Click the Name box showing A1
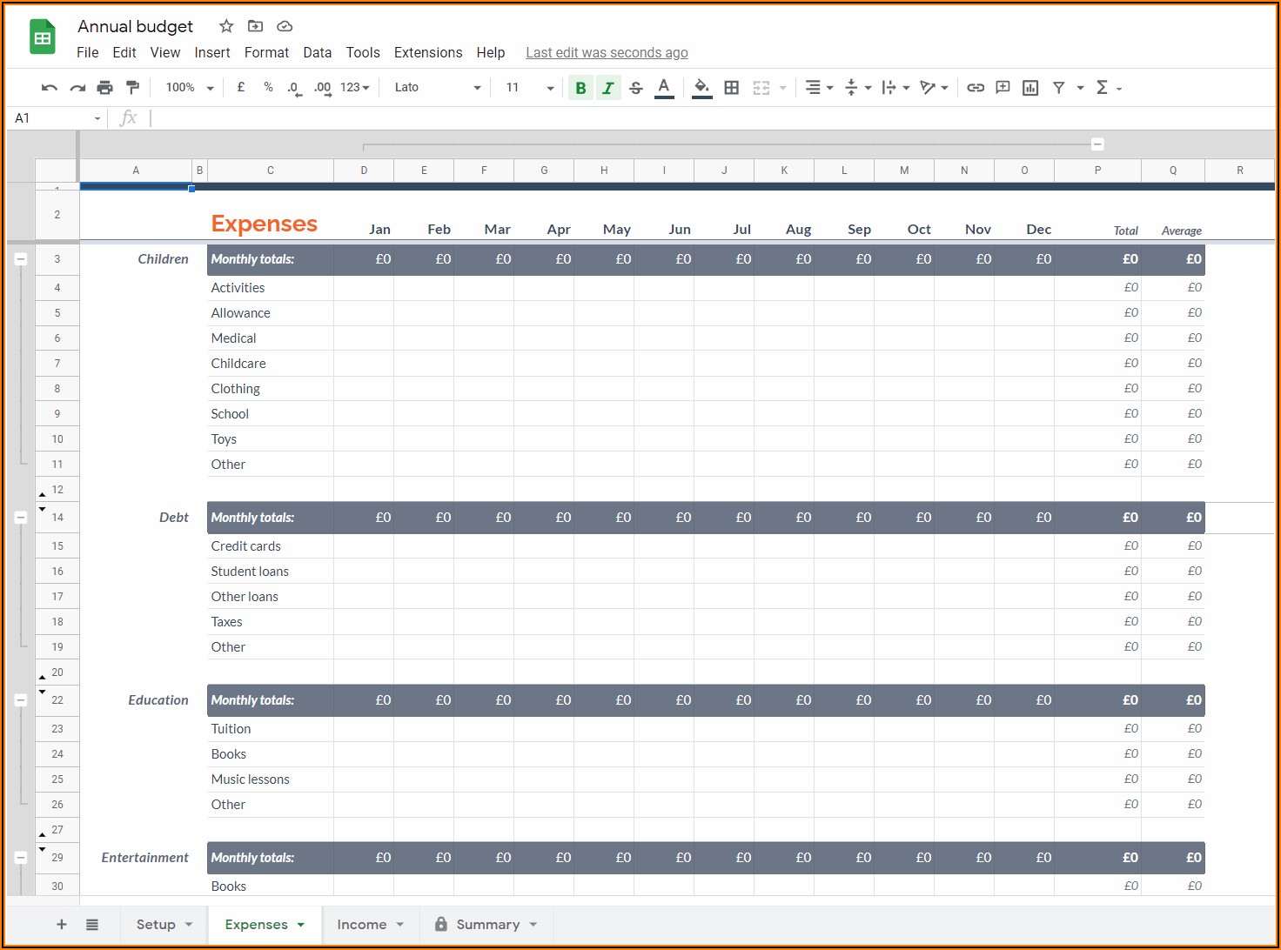Viewport: 1281px width, 950px height. click(52, 118)
